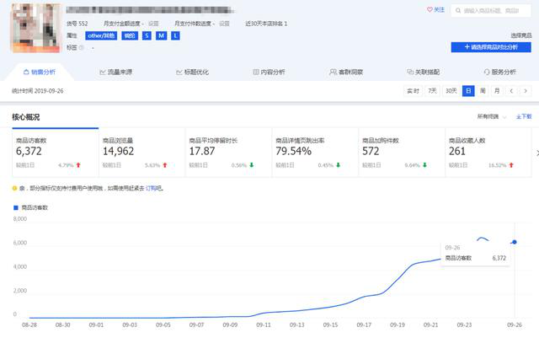Screen dimensions: 539x338
Task: Switch to the 服务分析 tab
Action: click(x=499, y=72)
